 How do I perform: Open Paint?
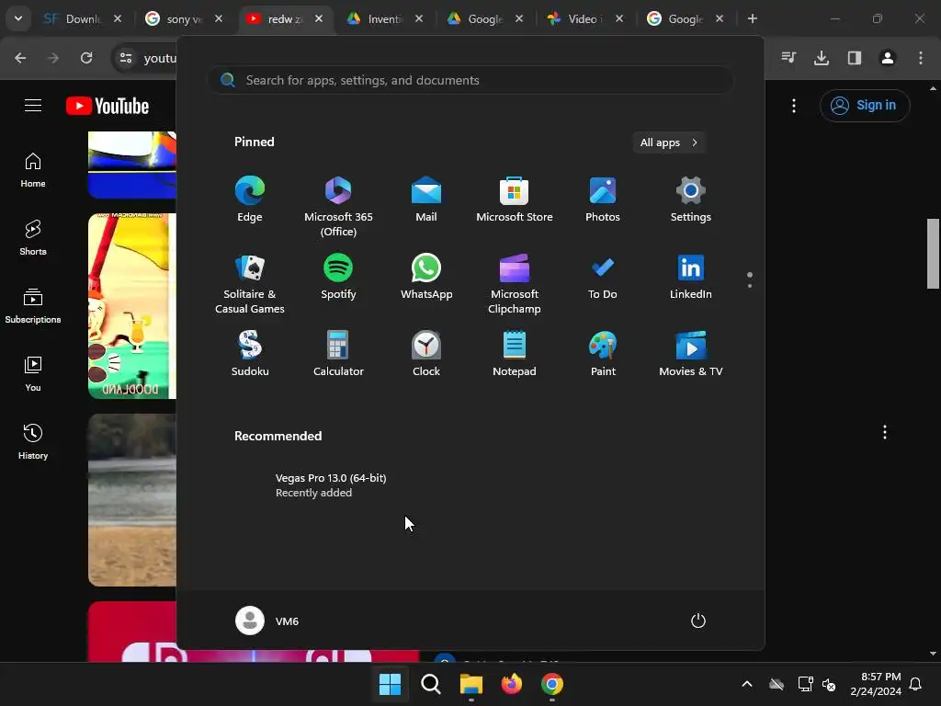[x=603, y=354]
